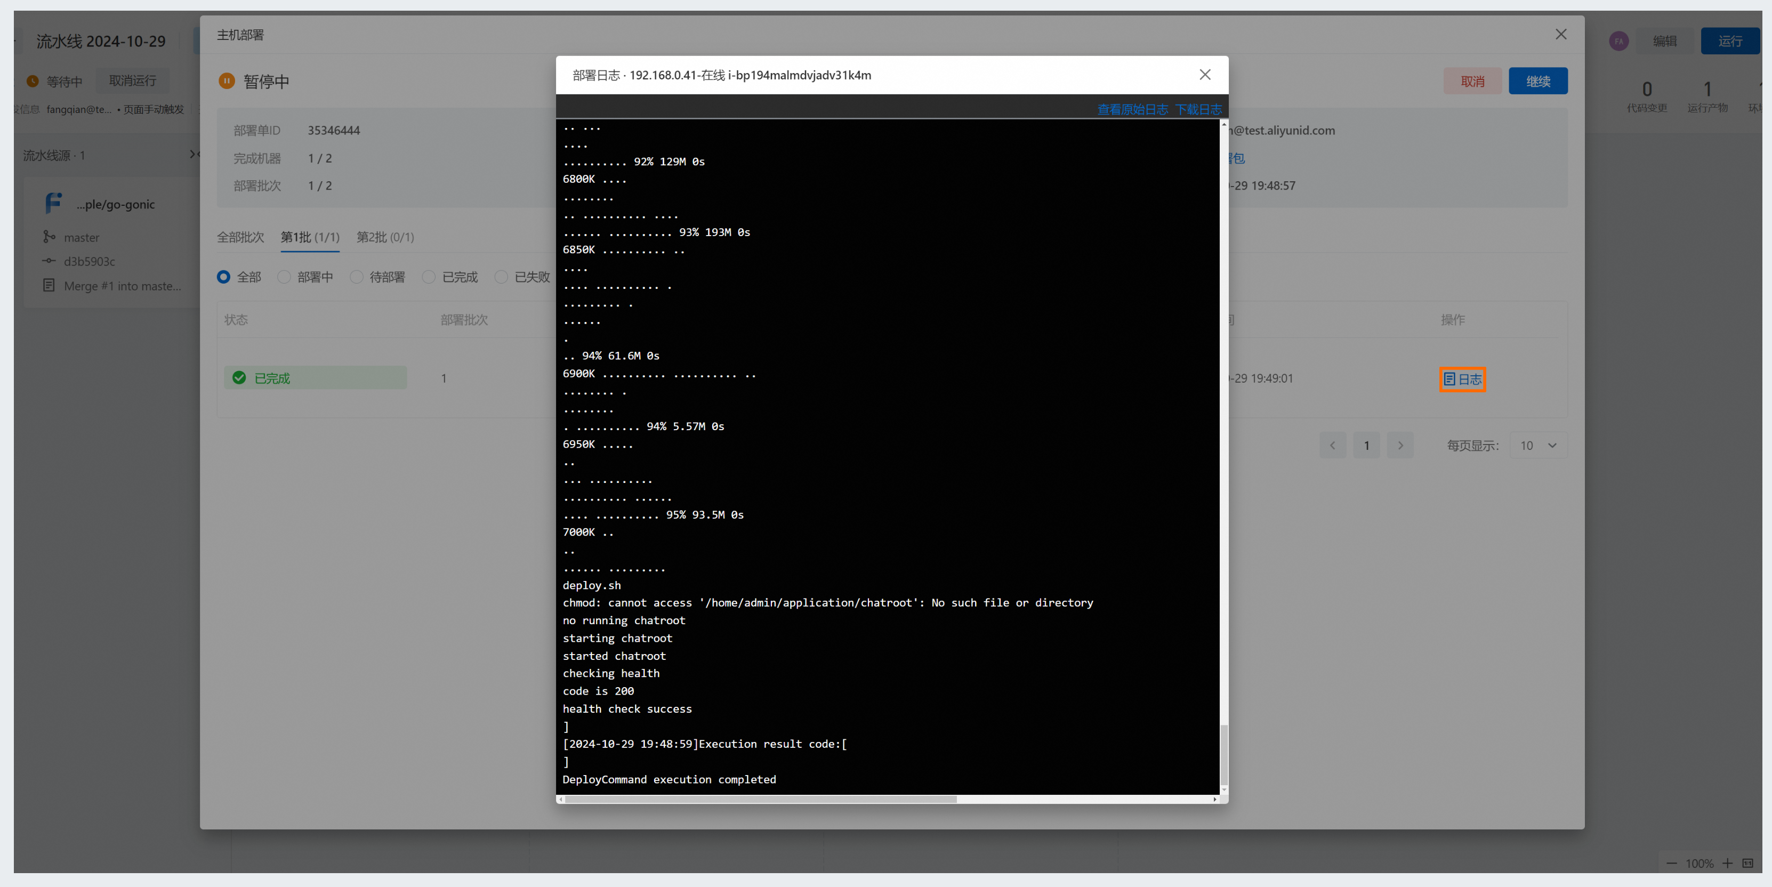
Task: Click 下载日志 link
Action: 1198,109
